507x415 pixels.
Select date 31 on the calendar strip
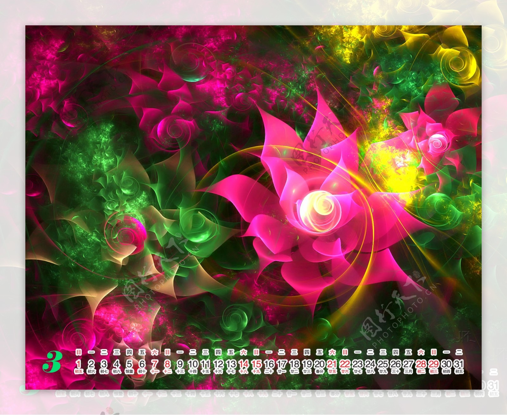[459, 364]
